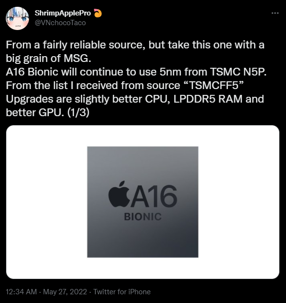Screen dimensions: 286x303
Task: Click the 12:34 AM timestamp
Action: [x=21, y=292]
